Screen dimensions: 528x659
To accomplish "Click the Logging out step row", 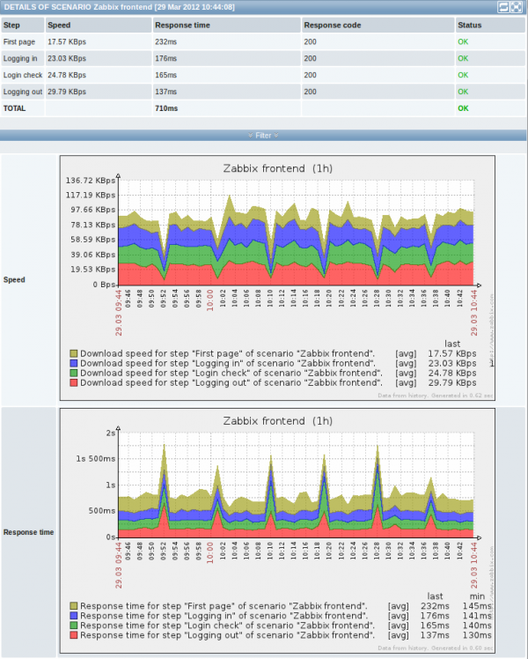I will point(263,92).
